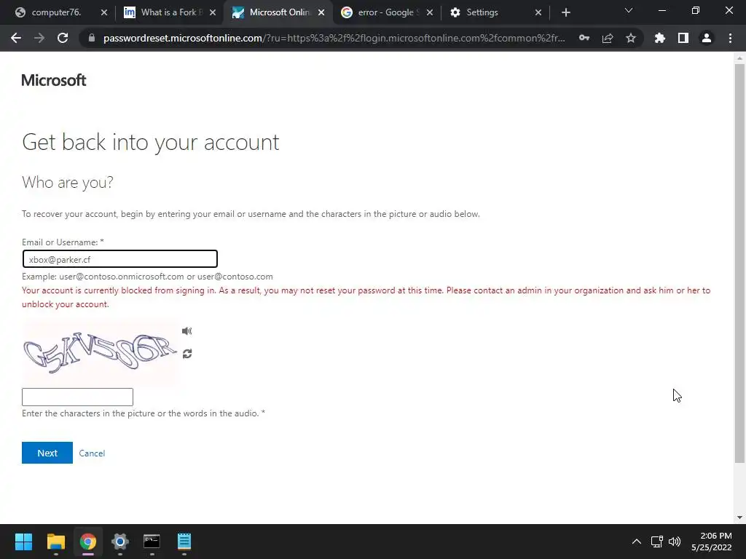Open the Chrome profile menu
This screenshot has width=746, height=559.
(707, 38)
